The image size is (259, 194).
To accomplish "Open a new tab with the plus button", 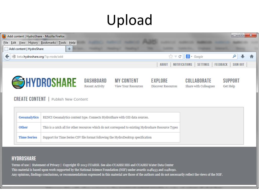I will (69, 49).
